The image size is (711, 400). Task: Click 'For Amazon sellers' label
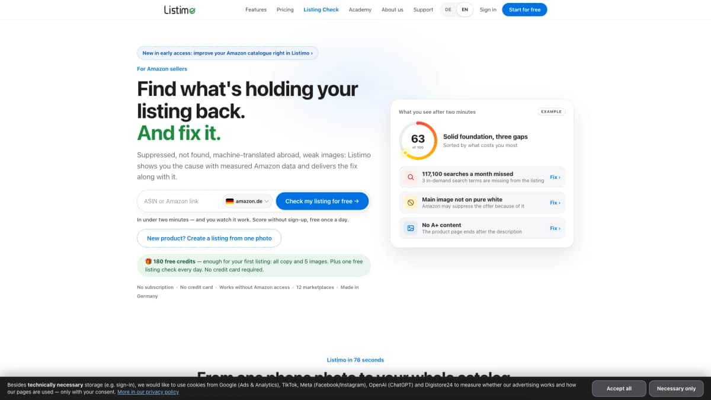pyautogui.click(x=162, y=69)
